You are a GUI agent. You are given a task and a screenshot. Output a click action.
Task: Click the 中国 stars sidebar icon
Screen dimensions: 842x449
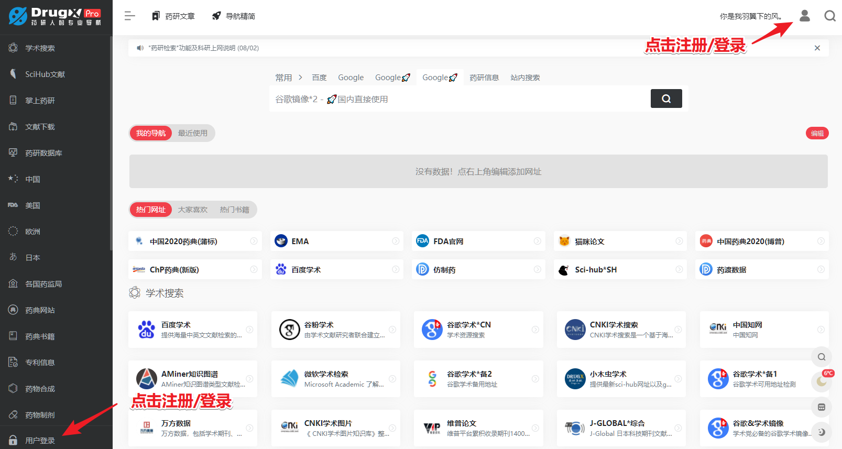point(13,179)
